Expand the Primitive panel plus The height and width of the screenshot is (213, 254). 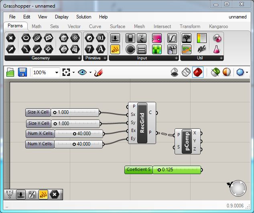(x=105, y=58)
